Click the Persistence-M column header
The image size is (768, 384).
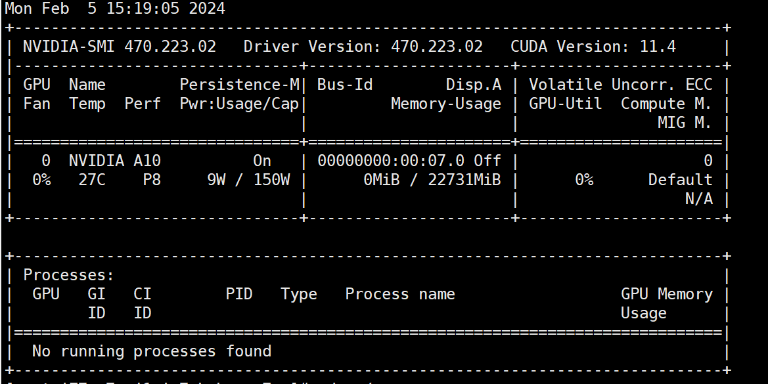240,85
